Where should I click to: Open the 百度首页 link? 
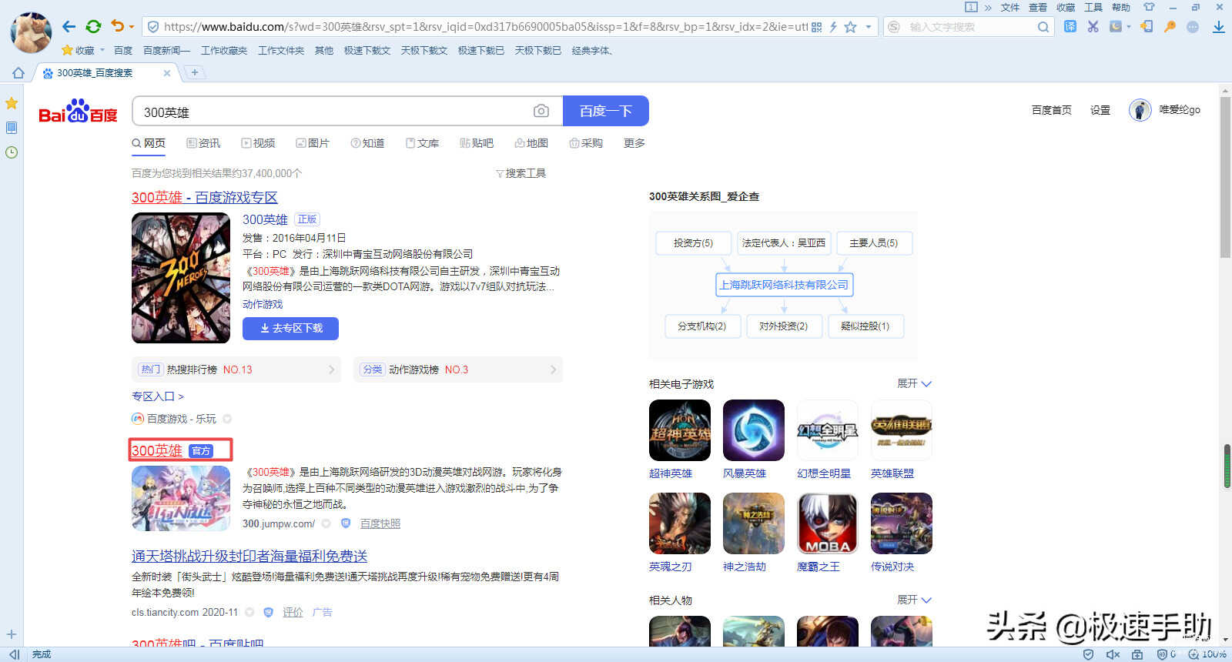click(1052, 110)
